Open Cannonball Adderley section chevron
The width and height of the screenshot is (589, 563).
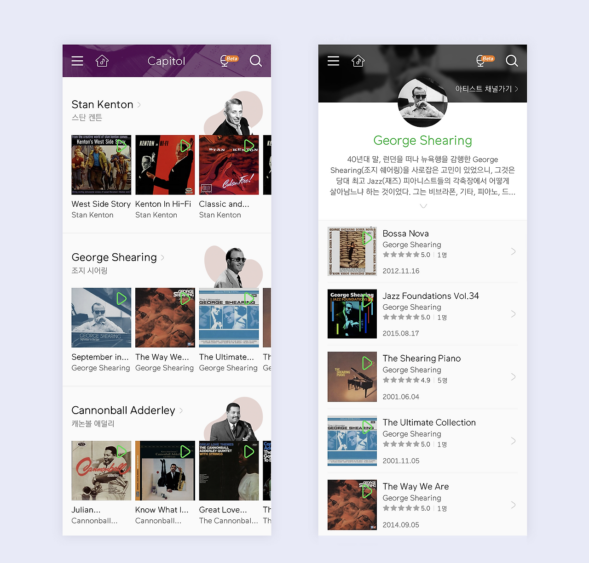pos(181,410)
